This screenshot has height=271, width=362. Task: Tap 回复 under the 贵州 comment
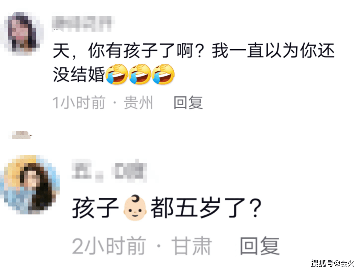pyautogui.click(x=188, y=102)
